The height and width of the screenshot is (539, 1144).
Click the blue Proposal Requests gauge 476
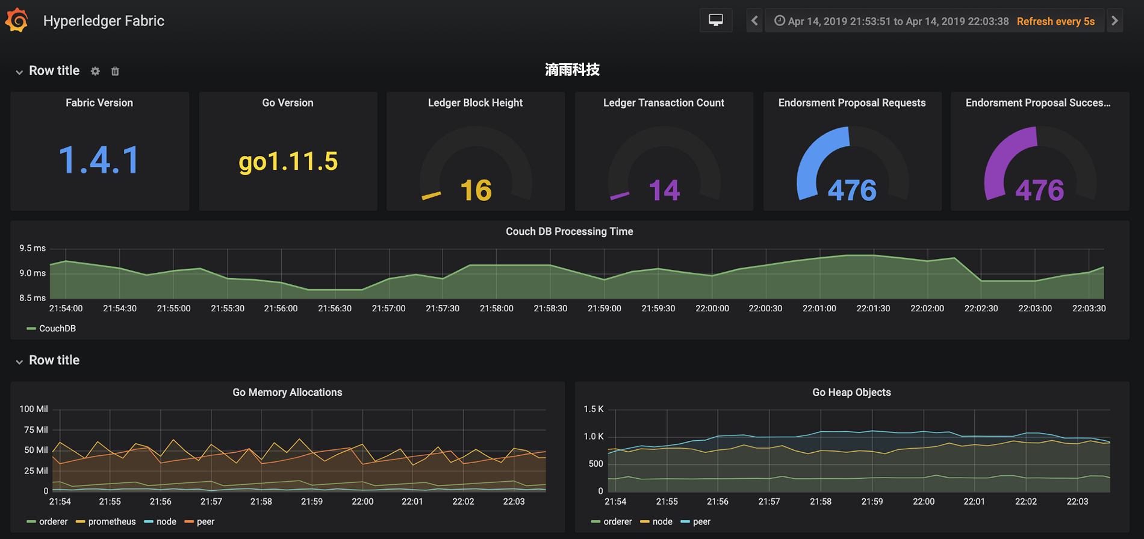[852, 190]
